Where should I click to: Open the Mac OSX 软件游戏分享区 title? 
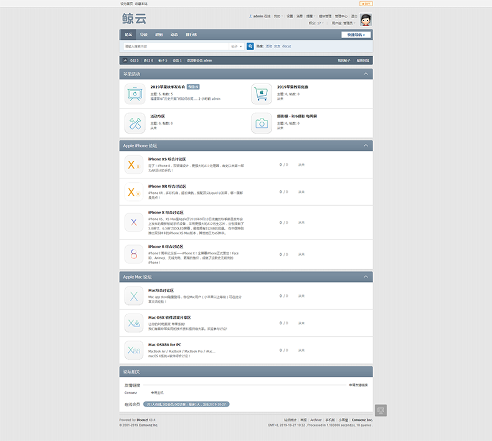click(x=169, y=317)
